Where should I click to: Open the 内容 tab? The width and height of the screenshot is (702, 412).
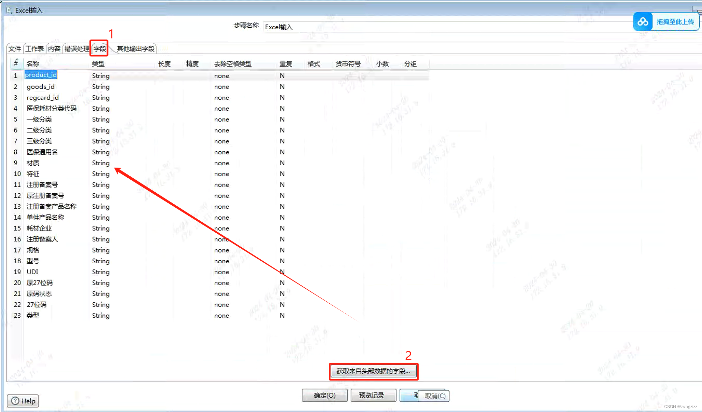[54, 48]
